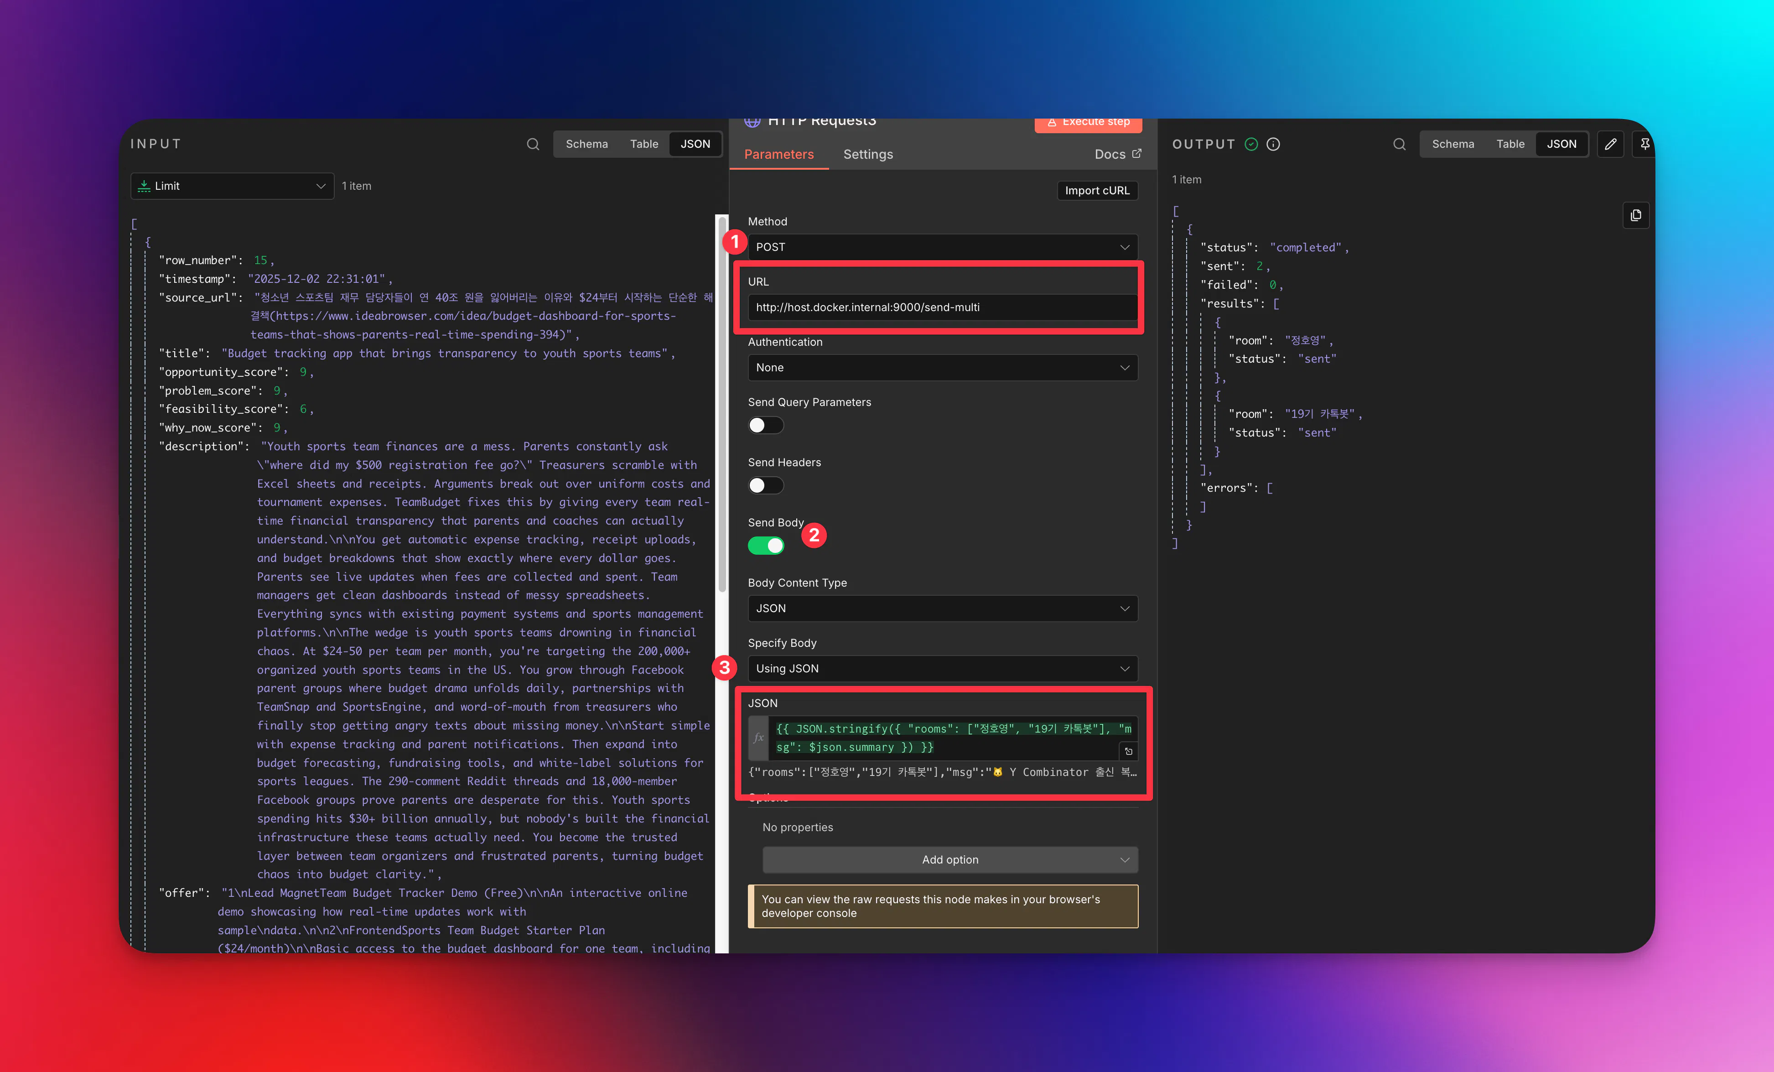Screen dimensions: 1774x1072
Task: Click the room value "19기 카톡봇" in output
Action: click(x=1320, y=414)
